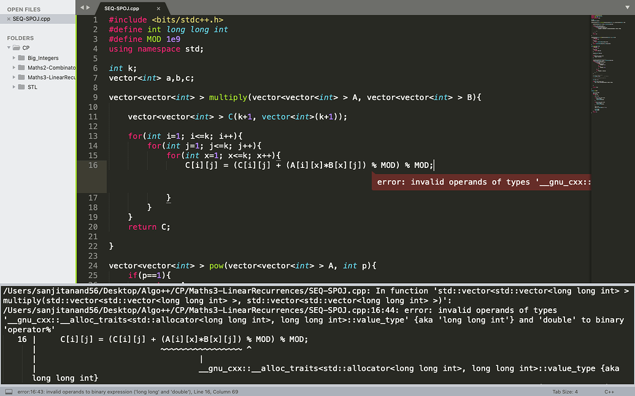
Task: Open the C++ syntax selector in status bar
Action: point(609,391)
